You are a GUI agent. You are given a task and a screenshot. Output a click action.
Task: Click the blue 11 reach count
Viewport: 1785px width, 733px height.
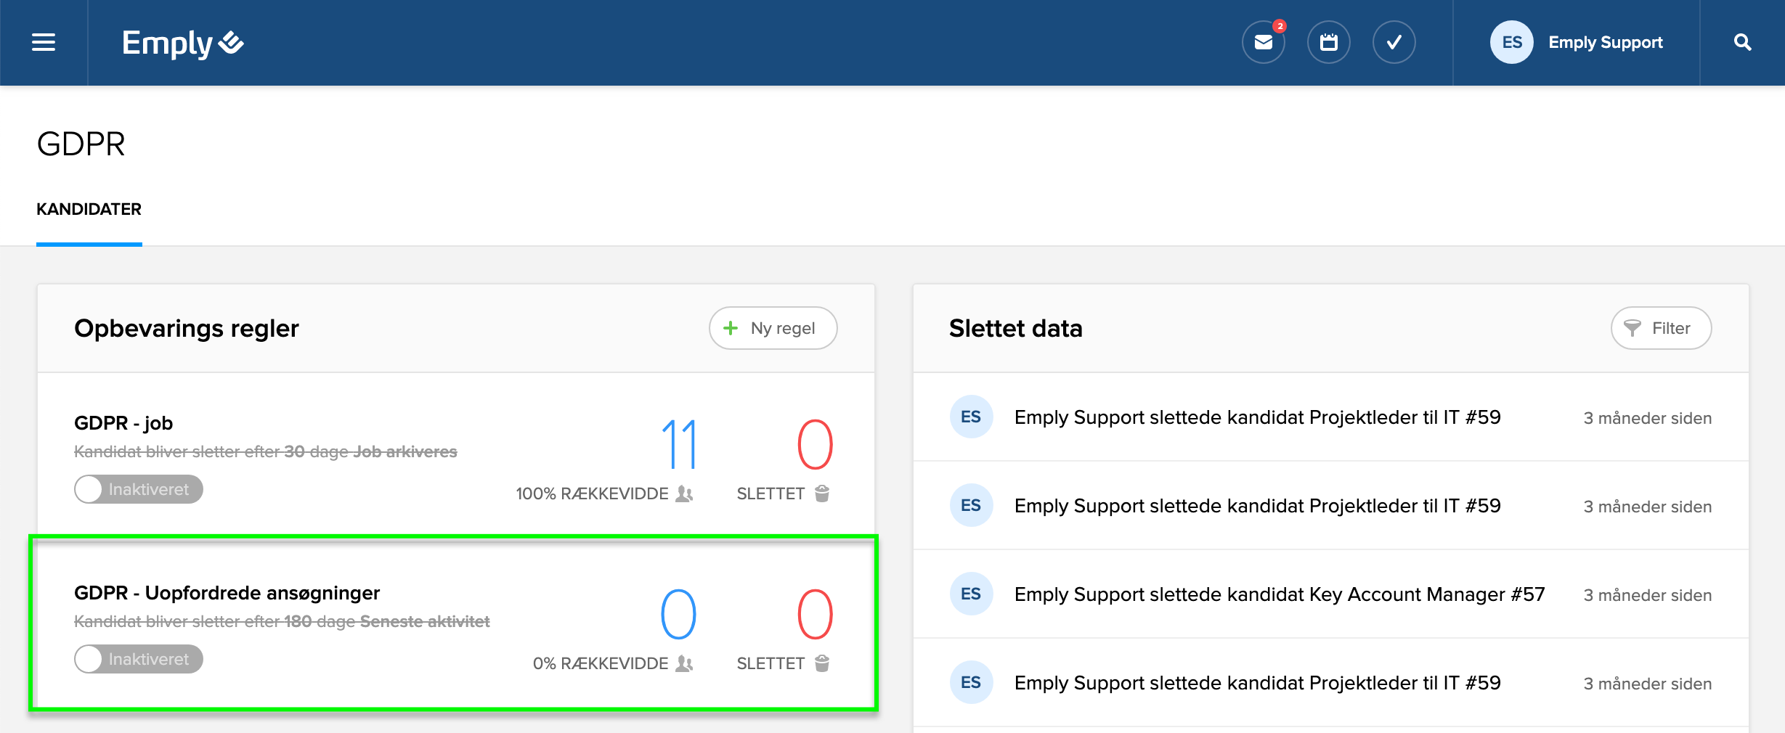(x=679, y=444)
